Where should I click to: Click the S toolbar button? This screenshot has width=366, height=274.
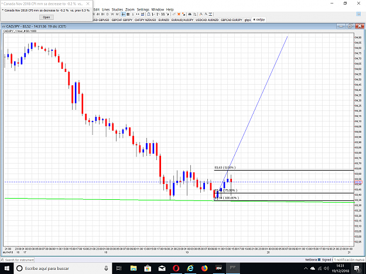click(133, 14)
